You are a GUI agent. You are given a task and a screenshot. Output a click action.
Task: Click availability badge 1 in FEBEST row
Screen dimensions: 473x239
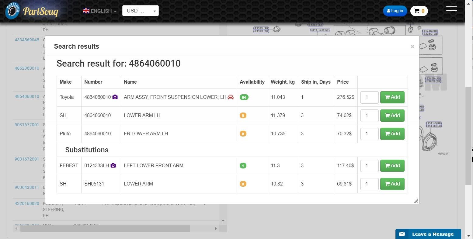tap(243, 166)
